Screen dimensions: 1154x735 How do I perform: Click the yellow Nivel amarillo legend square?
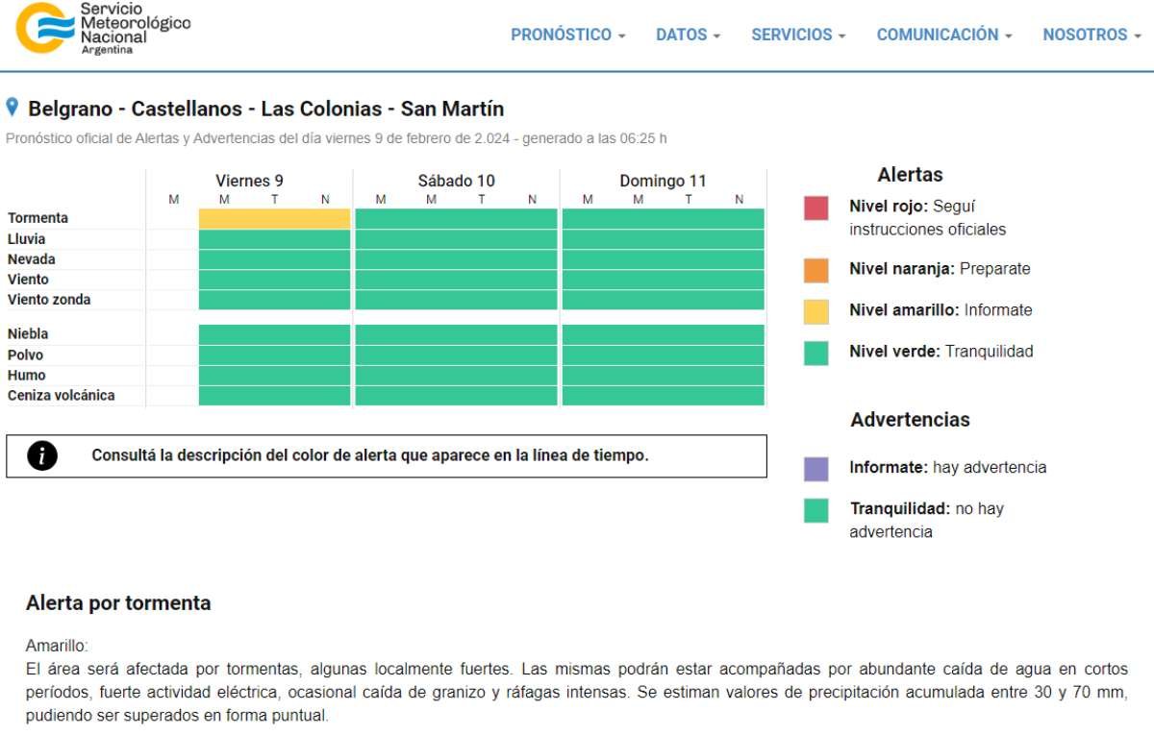[815, 311]
